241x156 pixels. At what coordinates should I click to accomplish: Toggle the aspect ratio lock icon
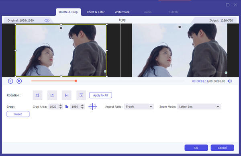tap(66, 107)
